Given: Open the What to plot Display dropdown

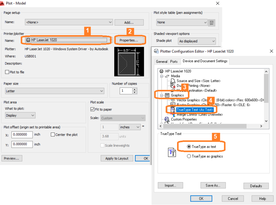Looking at the screenshot, I should [x=20, y=115].
